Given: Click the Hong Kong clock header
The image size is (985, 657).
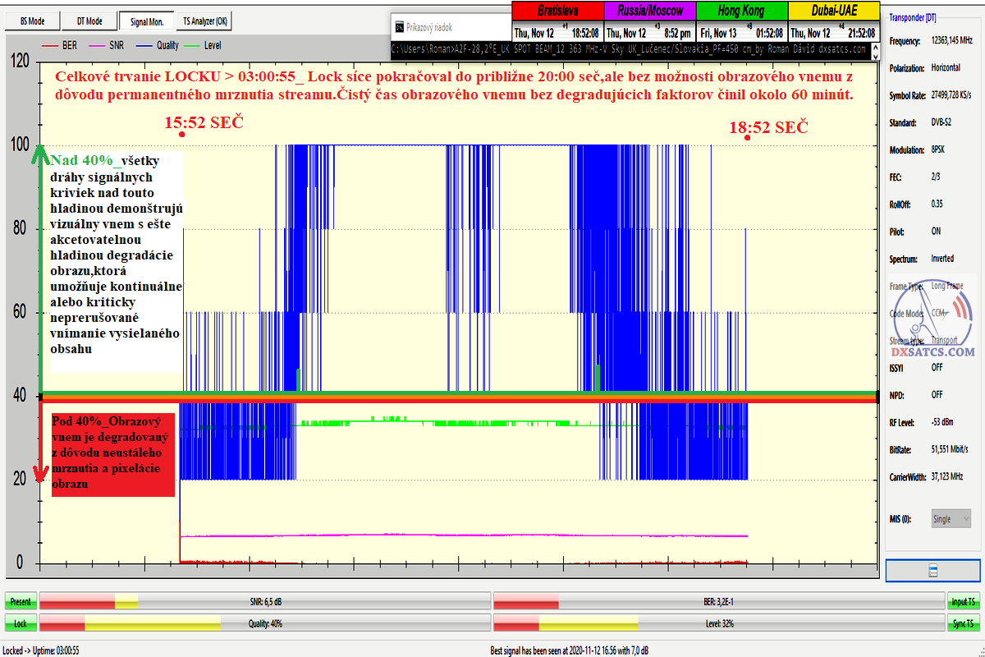Looking at the screenshot, I should click(x=740, y=11).
